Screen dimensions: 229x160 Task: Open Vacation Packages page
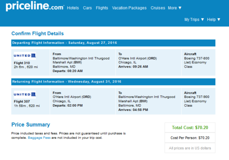[x=129, y=8]
